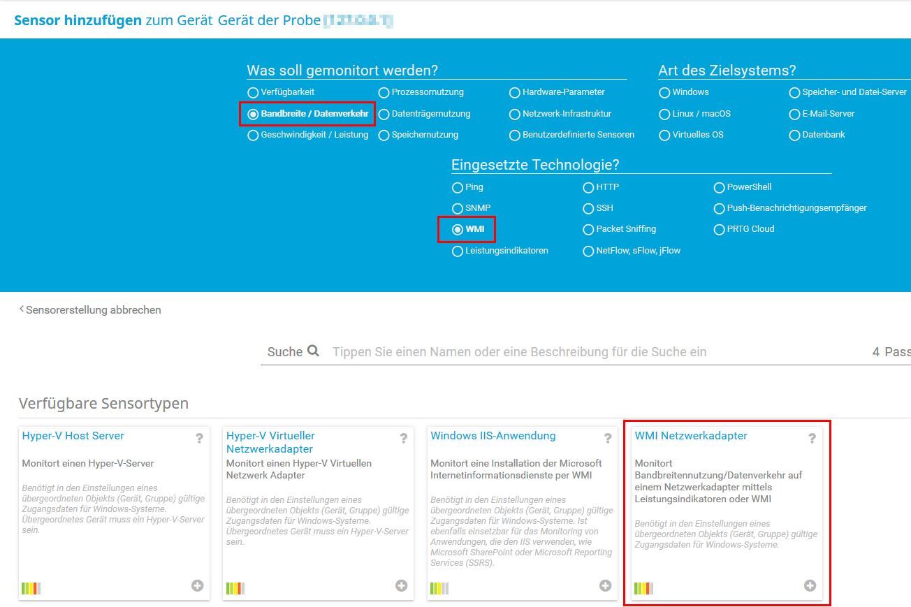Click the magnifier icon next to Suche
The image size is (911, 607).
[x=312, y=351]
